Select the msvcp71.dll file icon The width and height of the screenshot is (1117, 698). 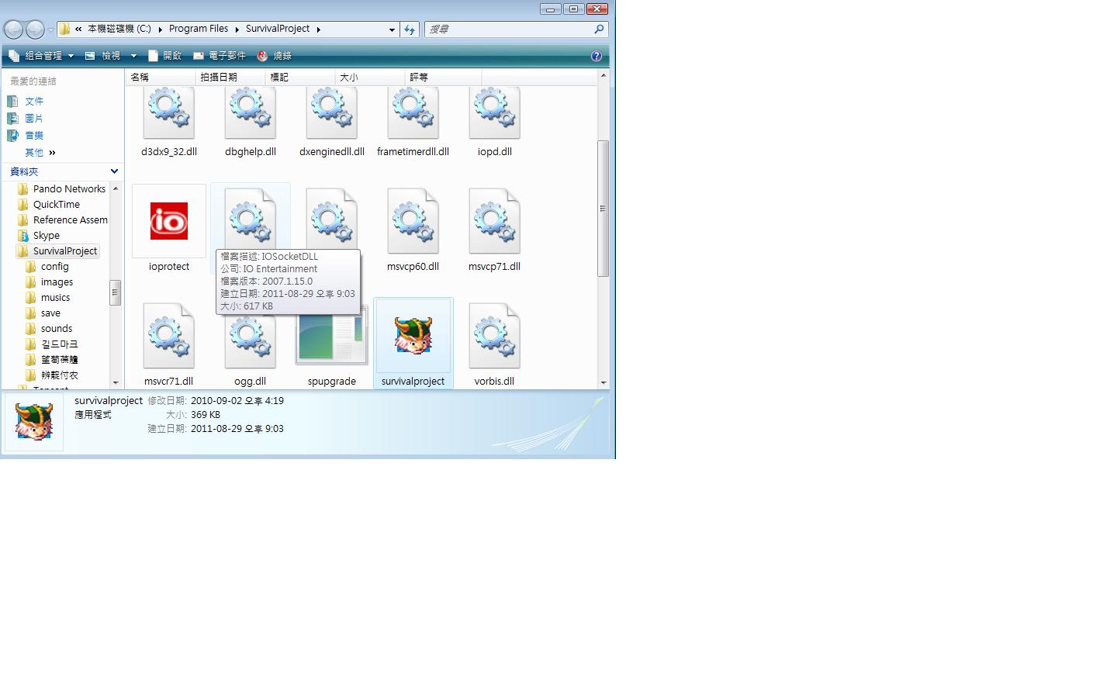(x=494, y=221)
